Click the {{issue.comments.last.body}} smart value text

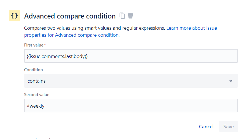[57, 56]
